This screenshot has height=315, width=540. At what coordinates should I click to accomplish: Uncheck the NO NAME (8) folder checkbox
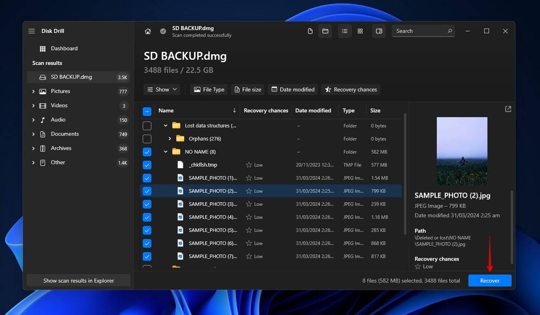(x=147, y=152)
